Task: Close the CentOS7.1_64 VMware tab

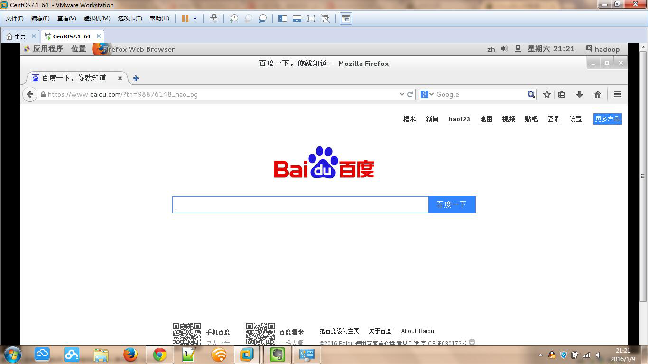Action: pos(99,36)
